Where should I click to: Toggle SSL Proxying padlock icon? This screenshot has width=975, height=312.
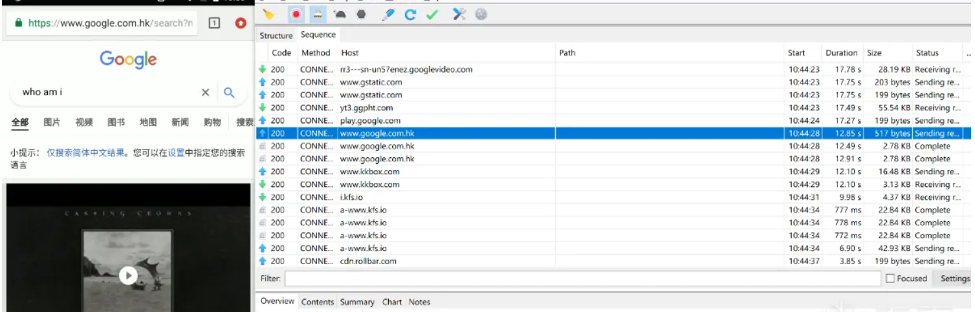pos(318,14)
